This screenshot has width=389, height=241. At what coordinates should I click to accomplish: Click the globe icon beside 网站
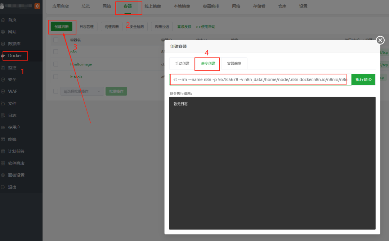tap(3, 32)
